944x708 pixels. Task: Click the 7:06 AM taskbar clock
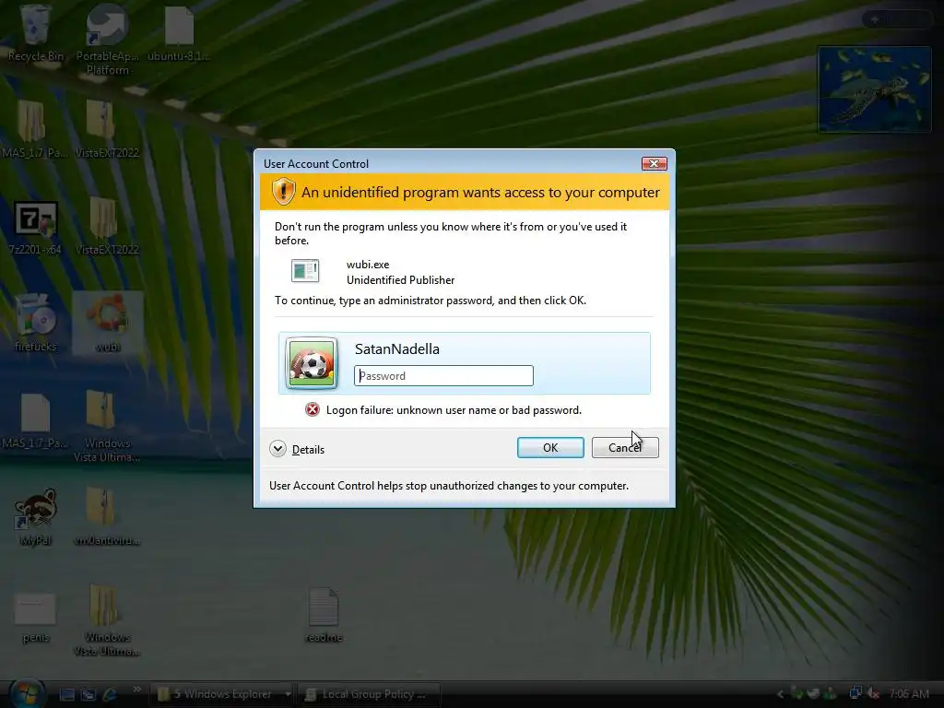pyautogui.click(x=908, y=694)
